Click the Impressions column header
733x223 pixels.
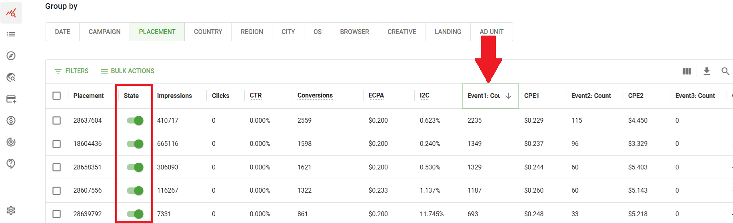click(x=174, y=96)
